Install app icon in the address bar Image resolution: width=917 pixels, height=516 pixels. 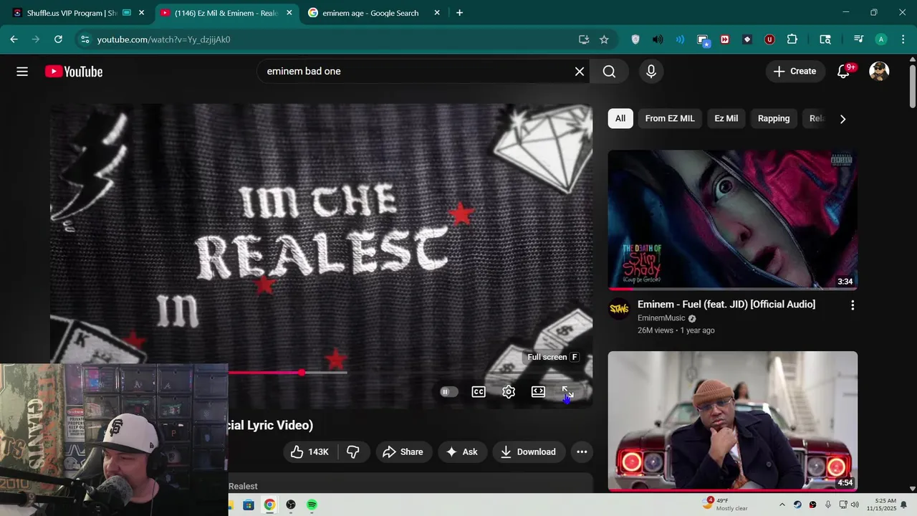coord(584,39)
